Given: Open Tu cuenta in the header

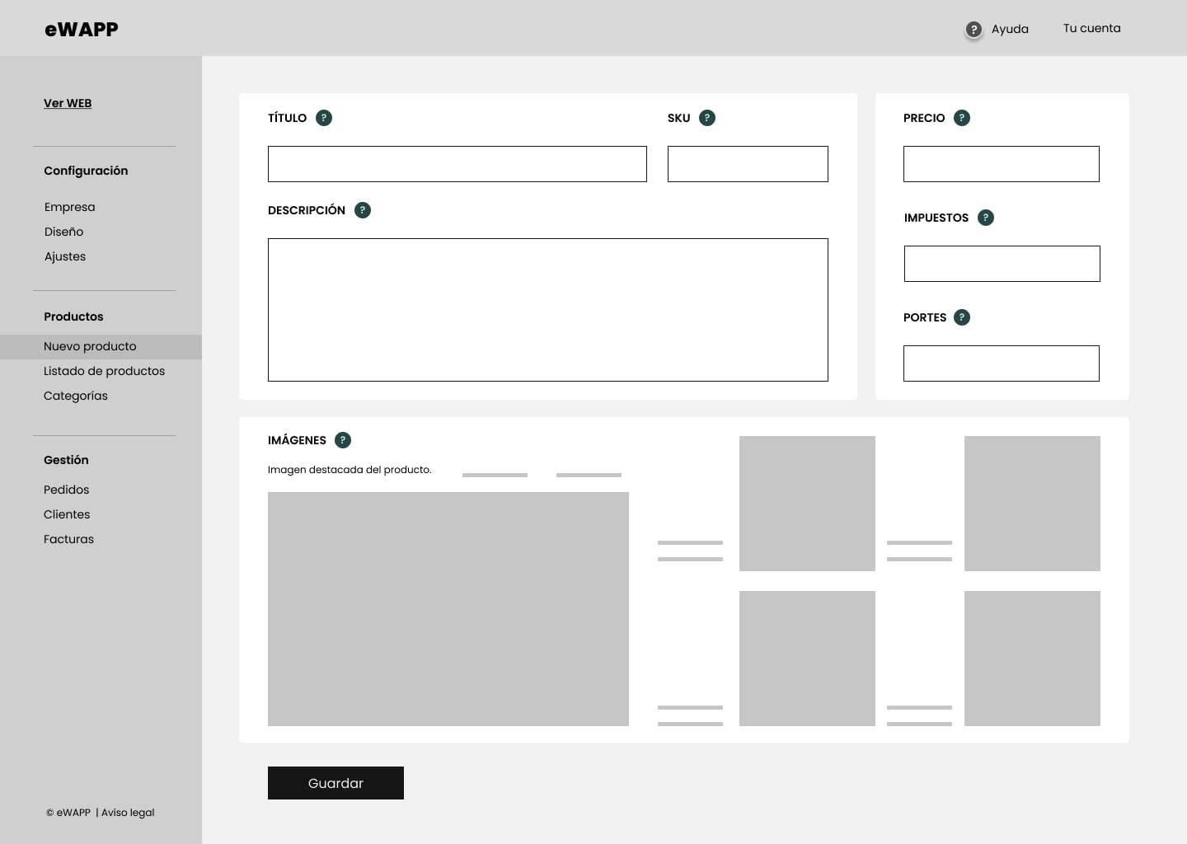Looking at the screenshot, I should click(1091, 28).
